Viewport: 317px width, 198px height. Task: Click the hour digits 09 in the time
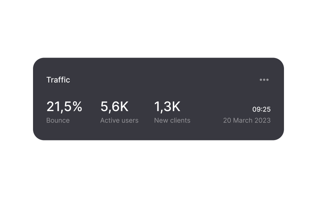tap(256, 109)
